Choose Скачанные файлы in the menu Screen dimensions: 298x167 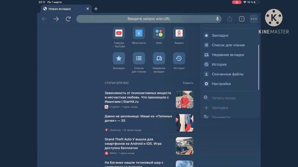pos(230,74)
